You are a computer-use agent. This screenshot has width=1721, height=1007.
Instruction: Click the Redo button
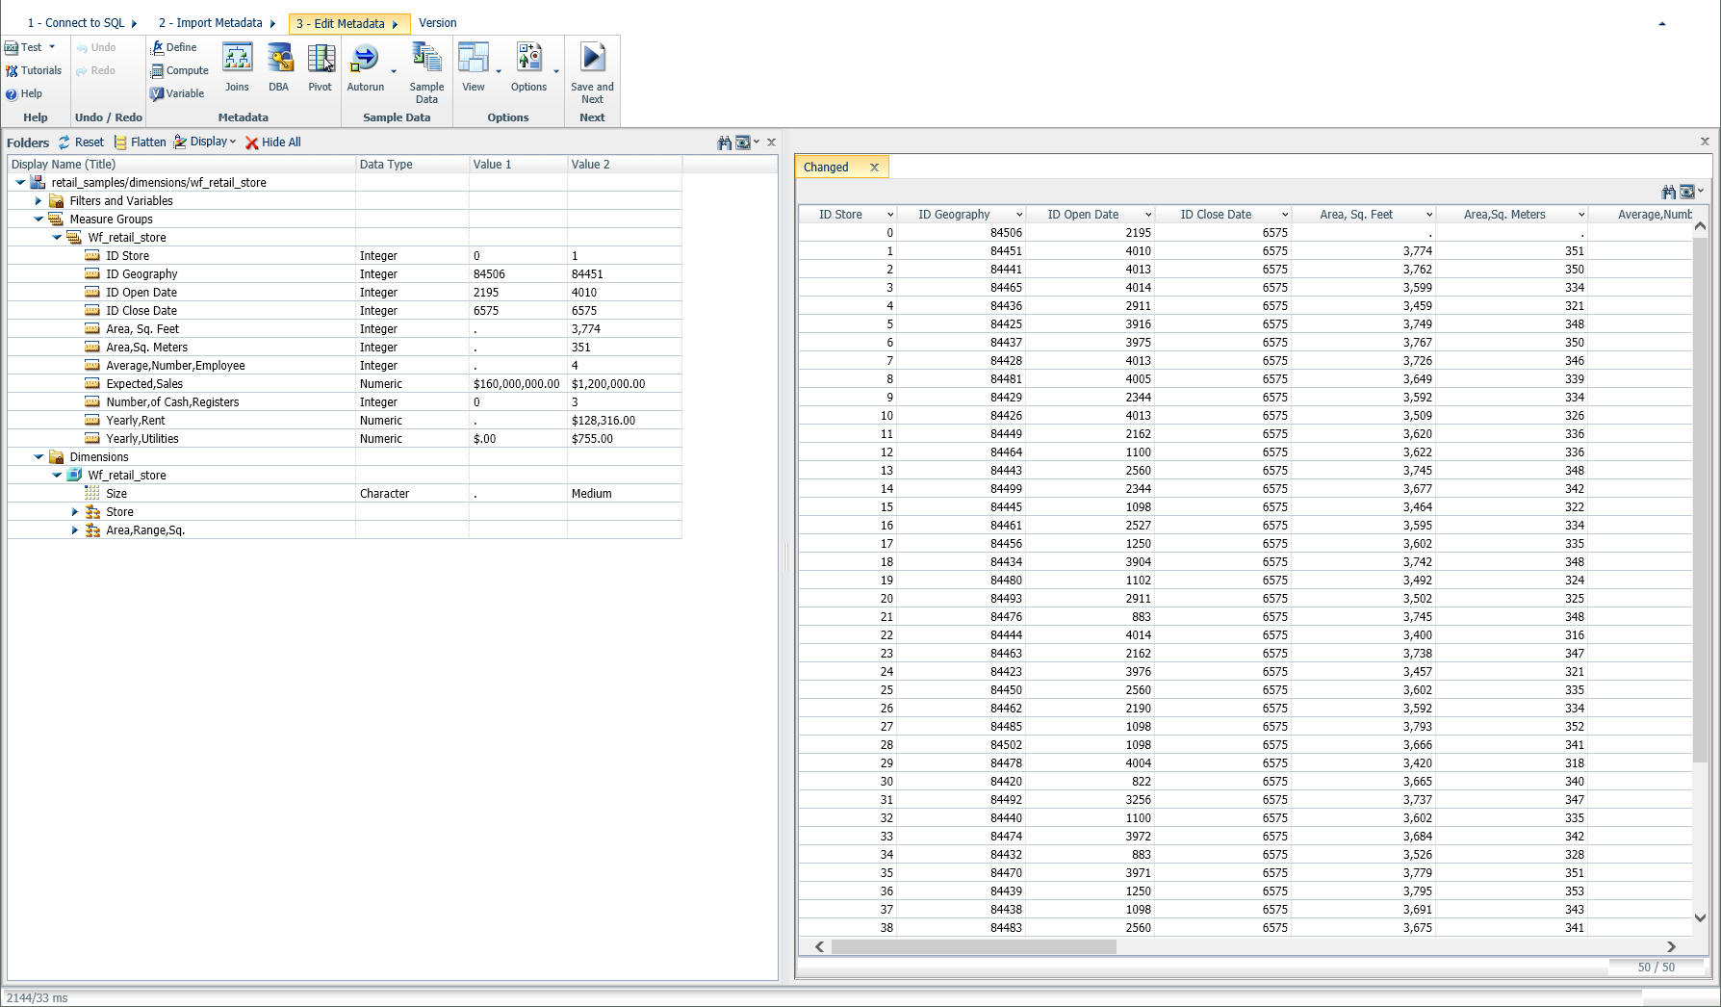point(96,70)
